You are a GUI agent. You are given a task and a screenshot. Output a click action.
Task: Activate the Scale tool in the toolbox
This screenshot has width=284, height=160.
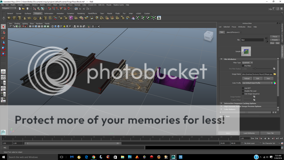pos(3,54)
